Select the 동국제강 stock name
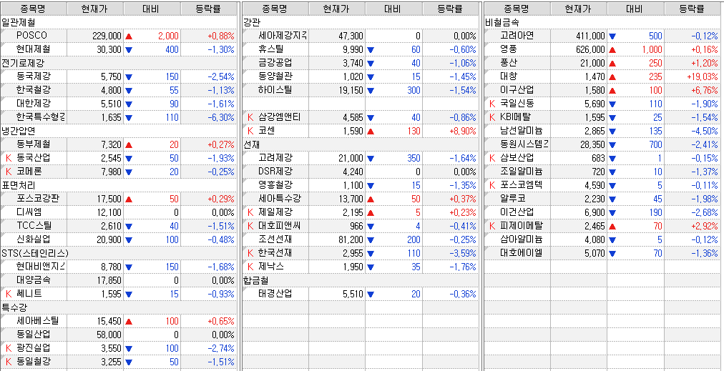The height and width of the screenshot is (371, 724). click(33, 76)
